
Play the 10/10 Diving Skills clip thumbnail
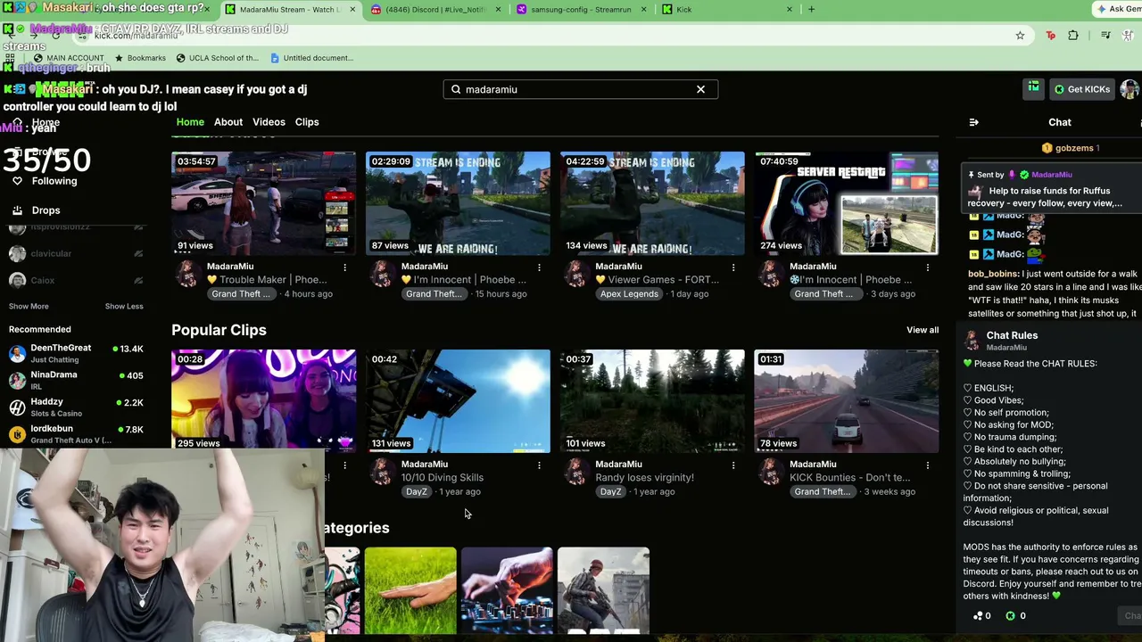(x=458, y=401)
